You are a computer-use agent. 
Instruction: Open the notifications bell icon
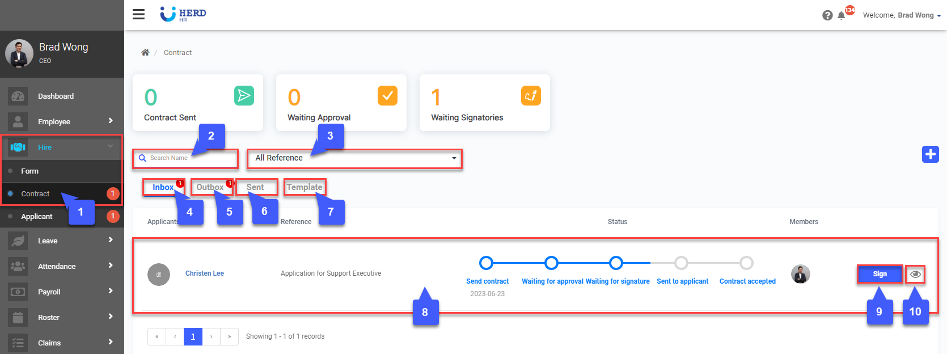click(x=842, y=15)
